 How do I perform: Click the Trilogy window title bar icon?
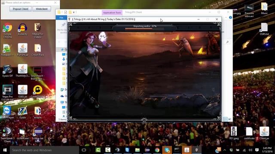click(70, 19)
